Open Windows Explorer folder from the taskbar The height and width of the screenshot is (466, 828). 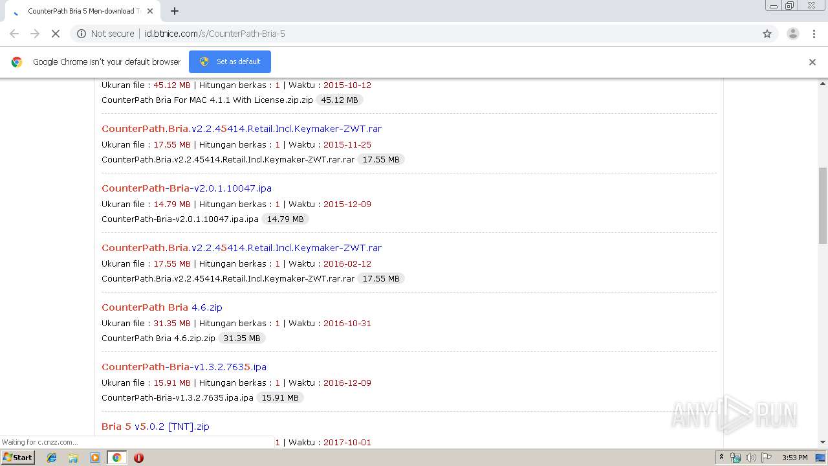point(73,458)
